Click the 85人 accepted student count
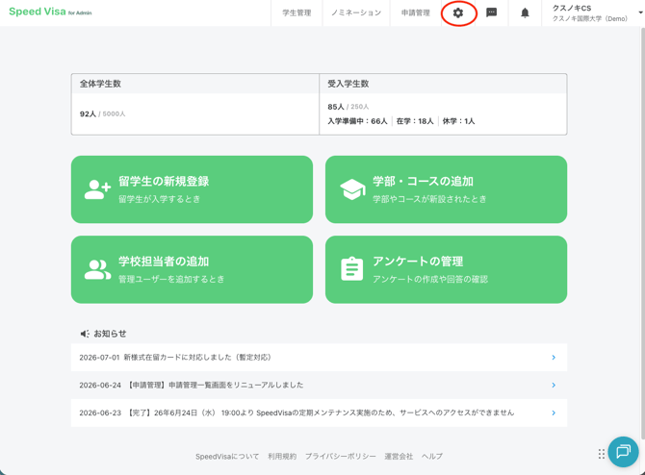645x475 pixels. click(336, 107)
